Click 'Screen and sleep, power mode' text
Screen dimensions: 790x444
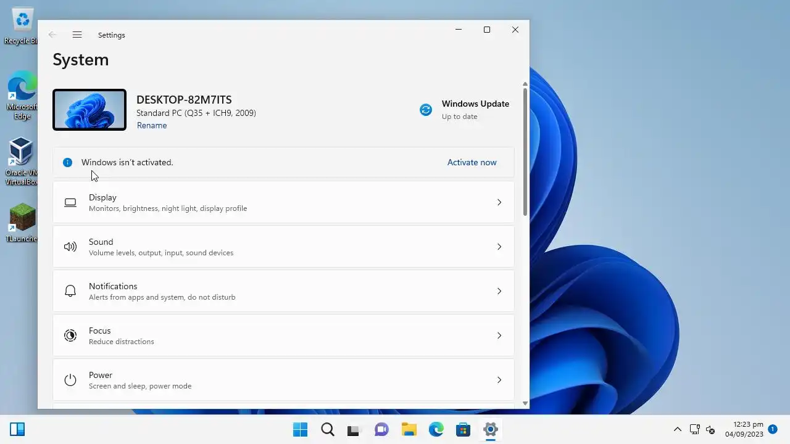coord(140,386)
